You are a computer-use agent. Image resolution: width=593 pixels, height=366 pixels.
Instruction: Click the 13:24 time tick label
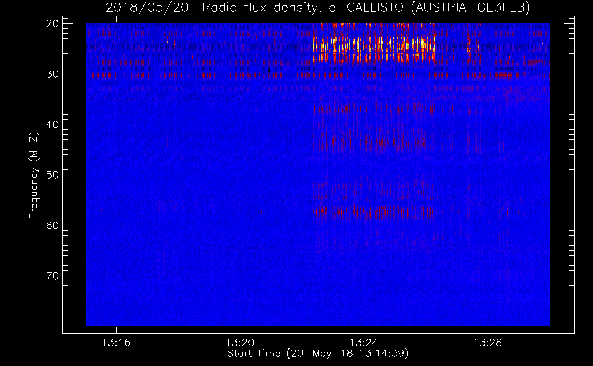click(364, 343)
